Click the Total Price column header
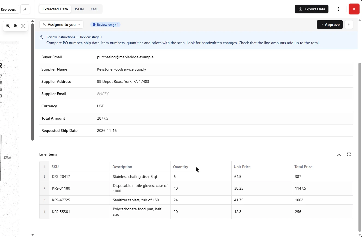362x237 pixels. (322, 167)
